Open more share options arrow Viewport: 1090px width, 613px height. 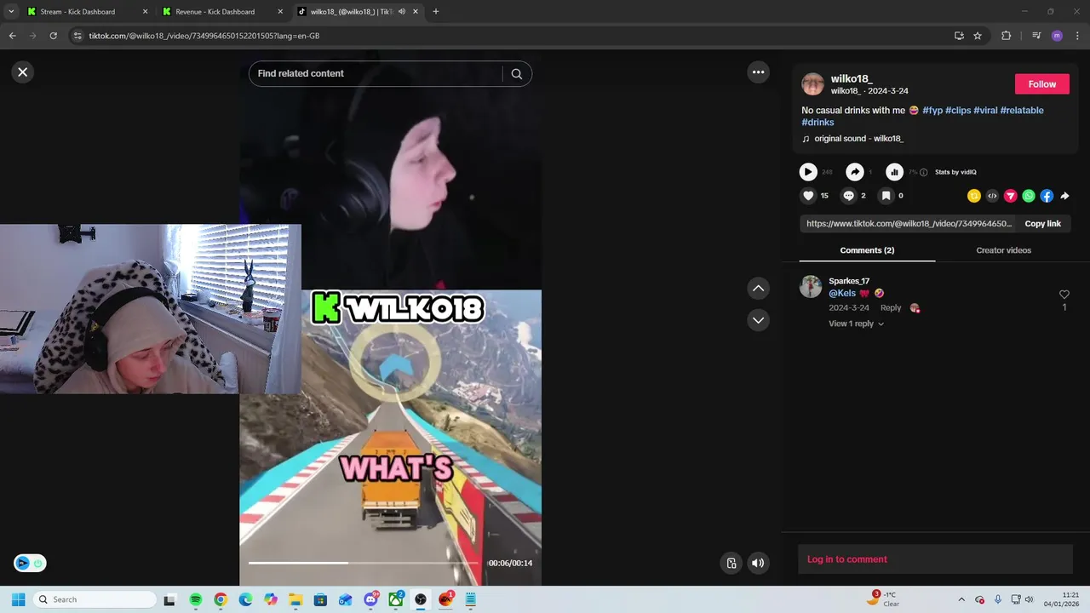coord(1064,196)
